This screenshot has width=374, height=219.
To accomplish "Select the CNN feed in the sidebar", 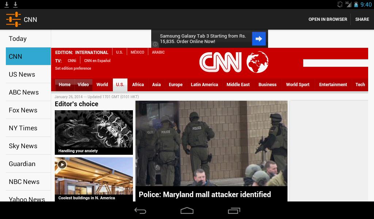I will 27,57.
